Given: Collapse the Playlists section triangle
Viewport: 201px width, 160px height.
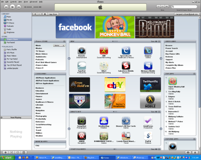Looking at the screenshot, I should (2, 47).
